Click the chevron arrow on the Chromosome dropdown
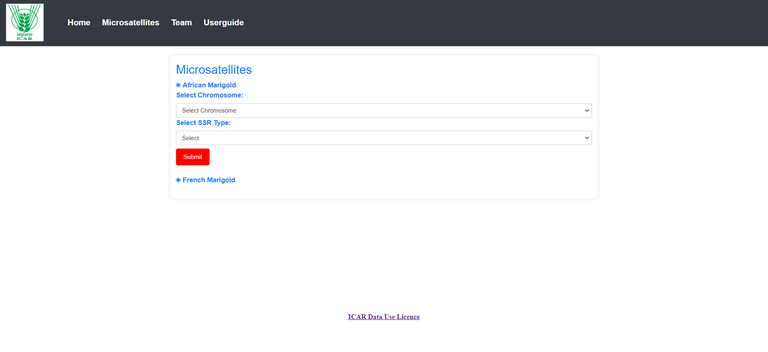The width and height of the screenshot is (768, 352). (x=587, y=110)
